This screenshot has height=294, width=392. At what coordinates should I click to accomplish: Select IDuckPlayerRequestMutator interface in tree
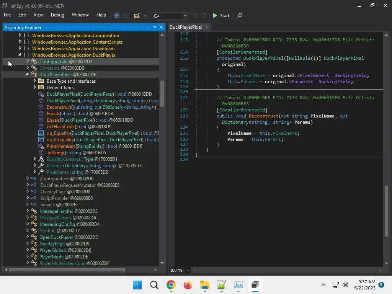tap(79, 185)
